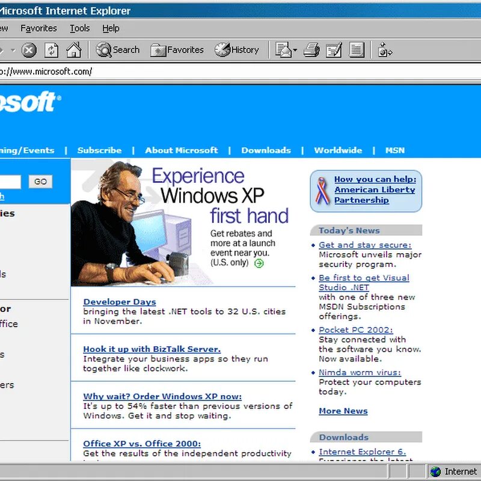The width and height of the screenshot is (481, 481).
Task: Open the Pocket PC 2002 news link
Action: (x=356, y=329)
